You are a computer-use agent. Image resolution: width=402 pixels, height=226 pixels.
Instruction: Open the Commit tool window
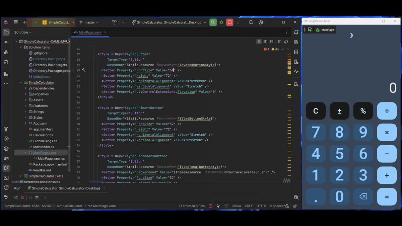pyautogui.click(x=6, y=42)
